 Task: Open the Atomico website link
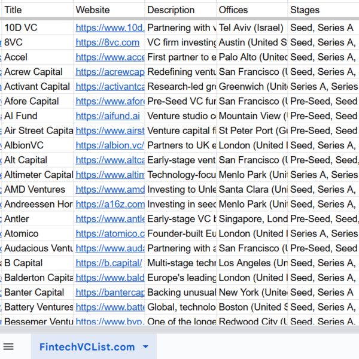[110, 233]
